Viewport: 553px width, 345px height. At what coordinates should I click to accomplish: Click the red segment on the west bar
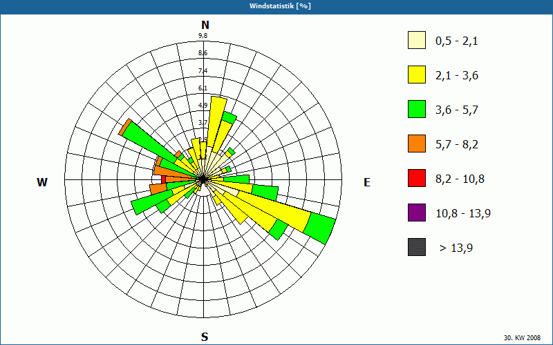pyautogui.click(x=163, y=179)
